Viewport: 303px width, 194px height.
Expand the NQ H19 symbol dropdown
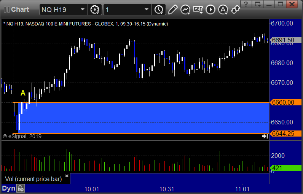tap(83, 10)
